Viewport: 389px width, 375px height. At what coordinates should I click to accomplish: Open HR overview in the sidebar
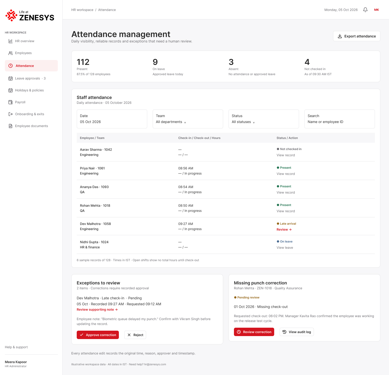pyautogui.click(x=31, y=41)
